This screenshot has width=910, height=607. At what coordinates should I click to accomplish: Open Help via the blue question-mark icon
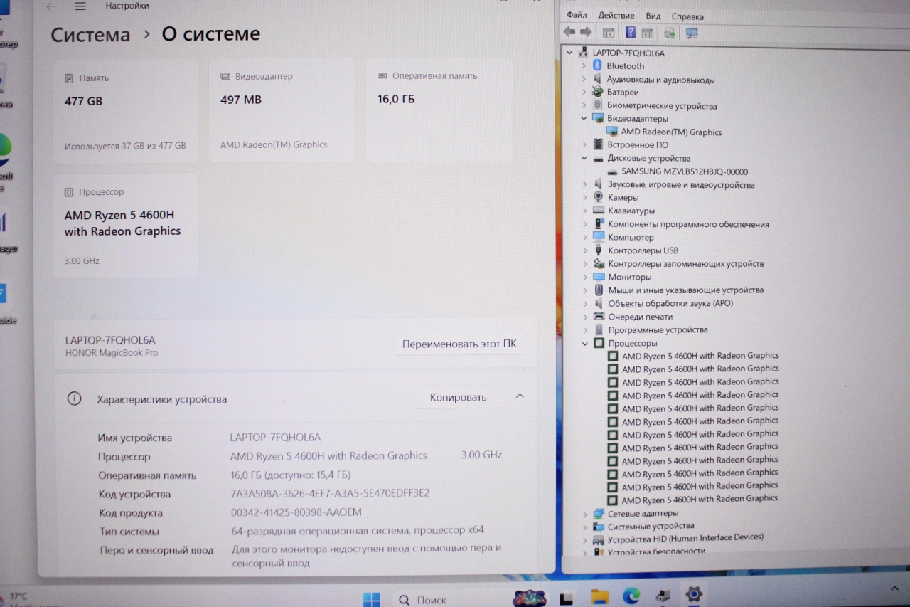[631, 32]
